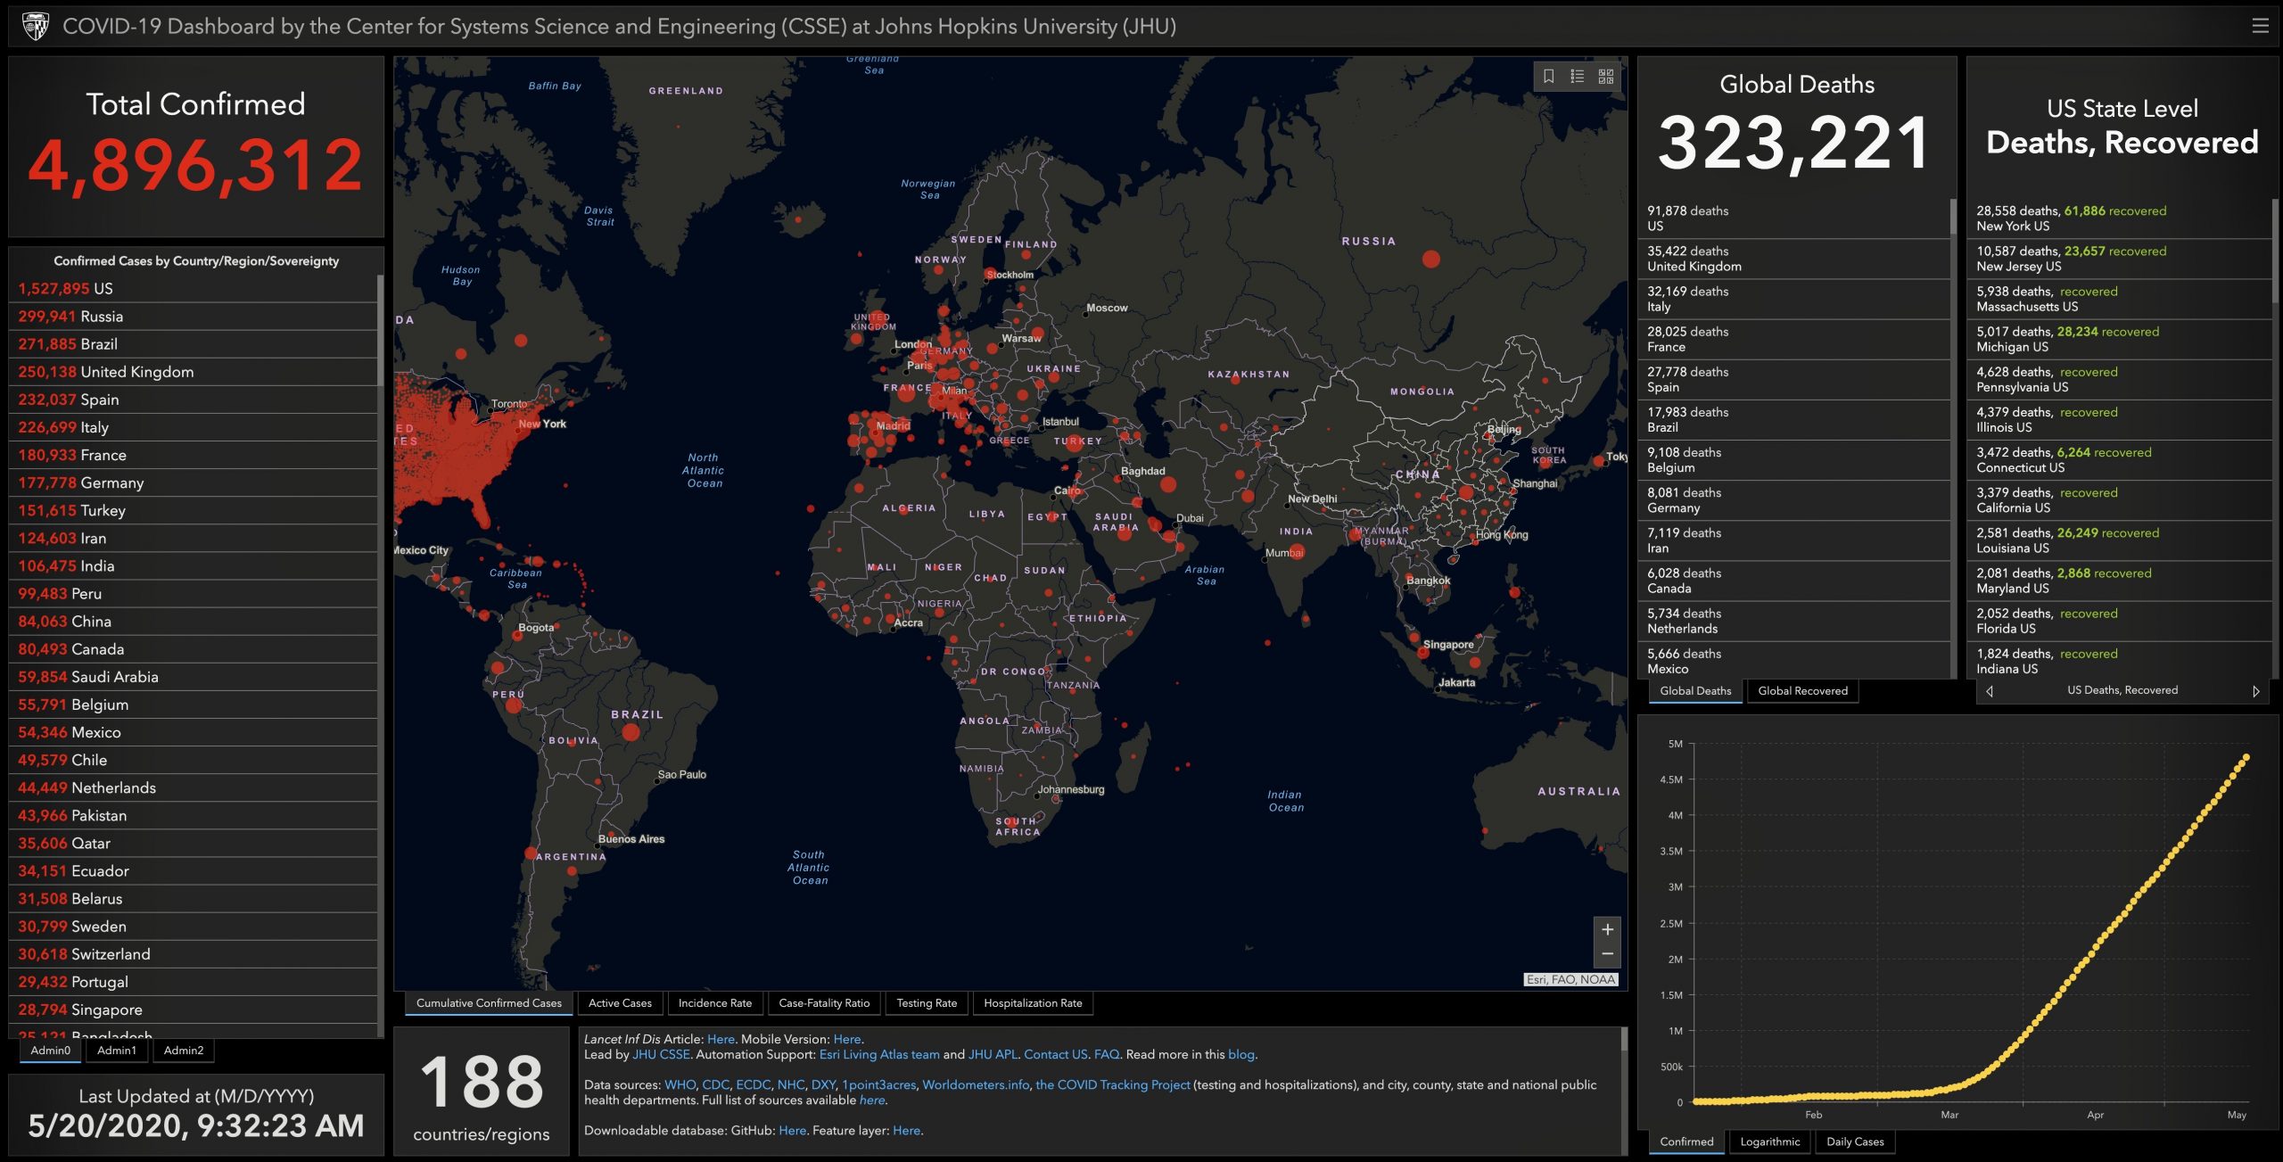Open the CDC data source link
The image size is (2283, 1162).
click(x=715, y=1084)
